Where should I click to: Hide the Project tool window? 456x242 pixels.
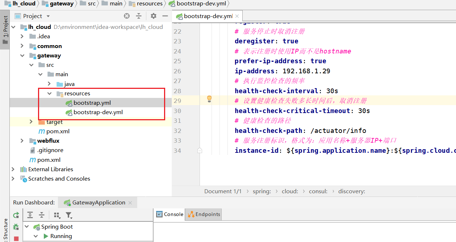tap(165, 16)
